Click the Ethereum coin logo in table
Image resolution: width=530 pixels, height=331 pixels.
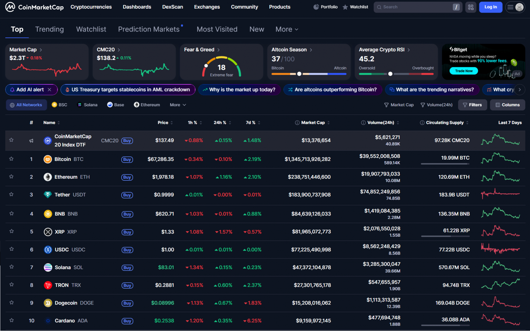pyautogui.click(x=48, y=177)
